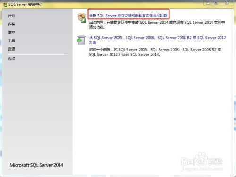Go to the 选项 sidebar page
This screenshot has height=177, width=236.
coord(11,59)
